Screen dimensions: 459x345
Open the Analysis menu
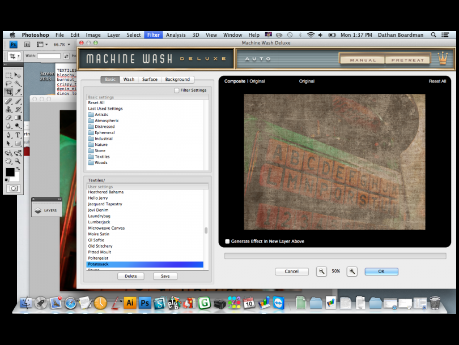tap(176, 34)
